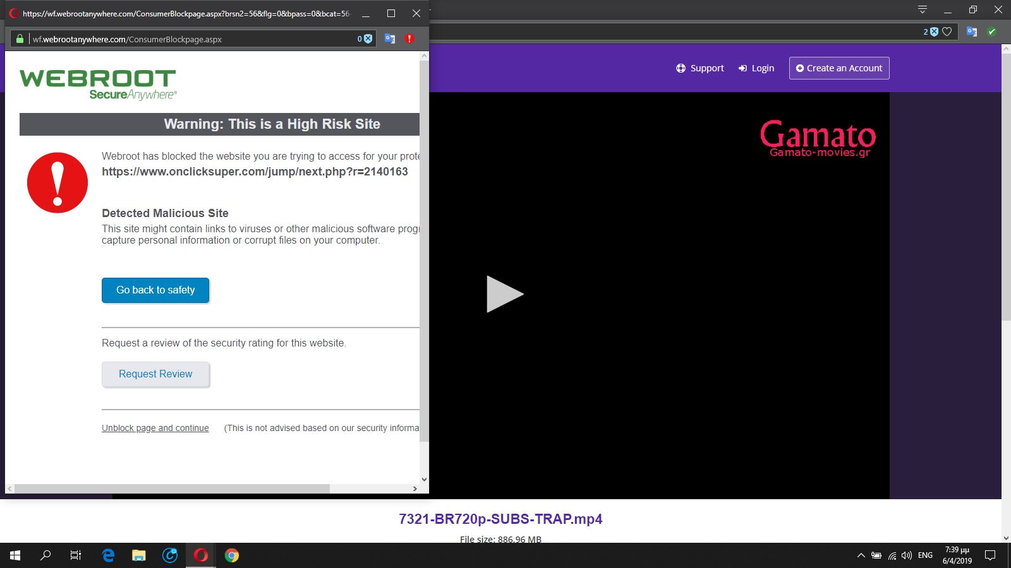Bookmark page with heart icon
Image resolution: width=1011 pixels, height=568 pixels.
pyautogui.click(x=947, y=32)
